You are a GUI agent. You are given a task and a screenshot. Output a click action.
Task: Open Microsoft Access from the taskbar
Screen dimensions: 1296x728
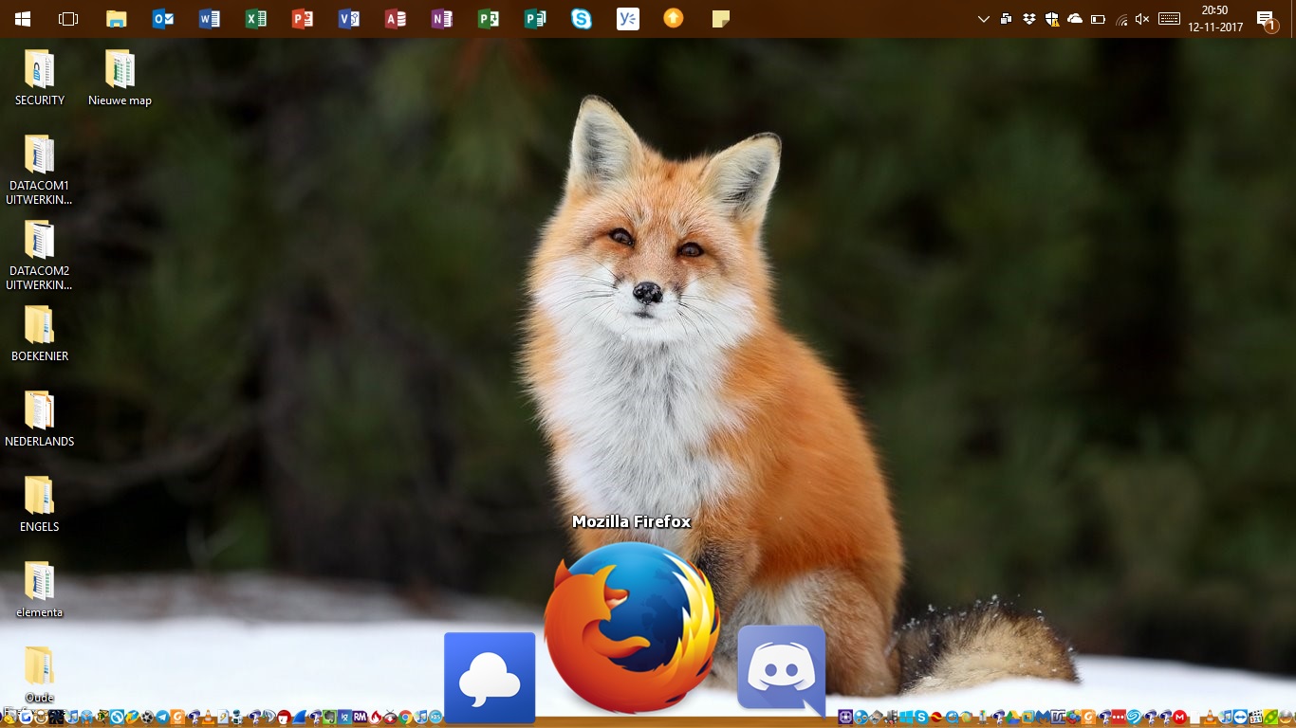click(x=396, y=19)
